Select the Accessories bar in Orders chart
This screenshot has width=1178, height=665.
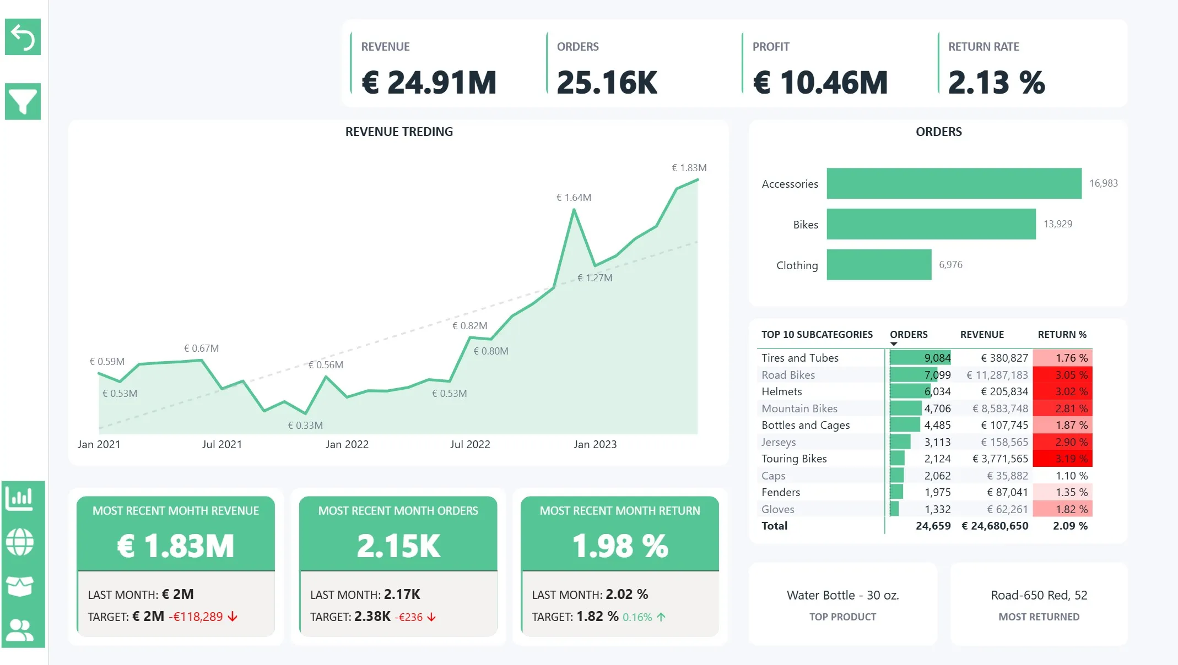pyautogui.click(x=954, y=183)
